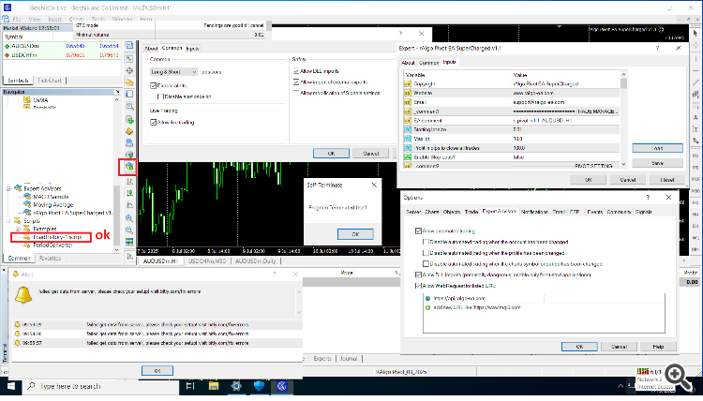Tile chart windows using the grid icon
Image resolution: width=703 pixels, height=401 pixels.
pos(129,242)
